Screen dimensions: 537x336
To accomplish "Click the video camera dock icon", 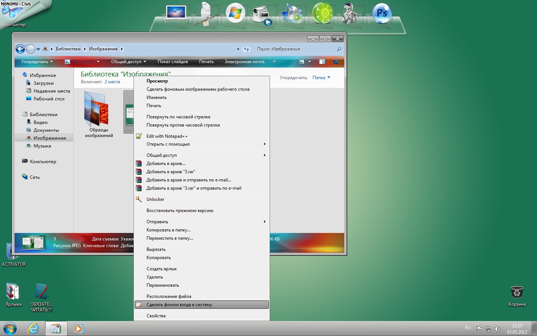I will click(262, 15).
